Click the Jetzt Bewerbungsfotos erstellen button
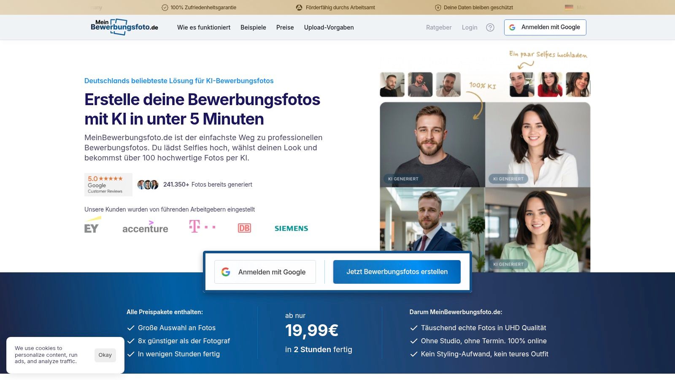The height and width of the screenshot is (380, 675). click(x=397, y=271)
